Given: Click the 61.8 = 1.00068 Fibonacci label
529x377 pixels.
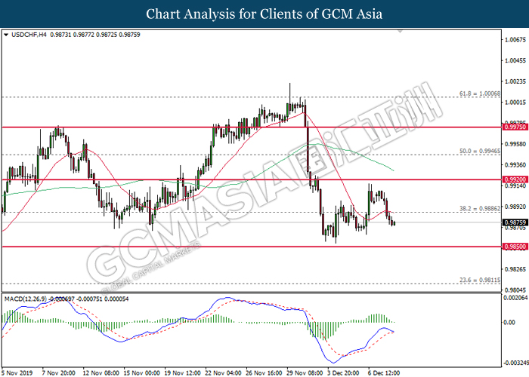Looking at the screenshot, I should point(480,93).
